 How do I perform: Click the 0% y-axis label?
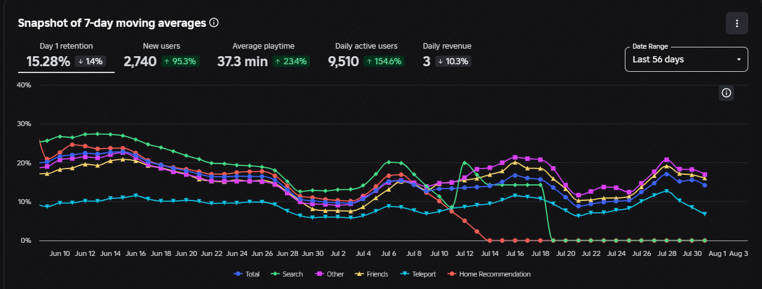25,240
